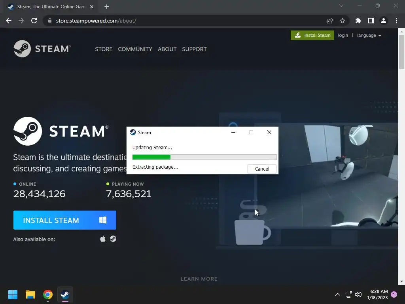Image resolution: width=405 pixels, height=304 pixels.
Task: Click the large Steam hero logo
Action: click(x=61, y=131)
